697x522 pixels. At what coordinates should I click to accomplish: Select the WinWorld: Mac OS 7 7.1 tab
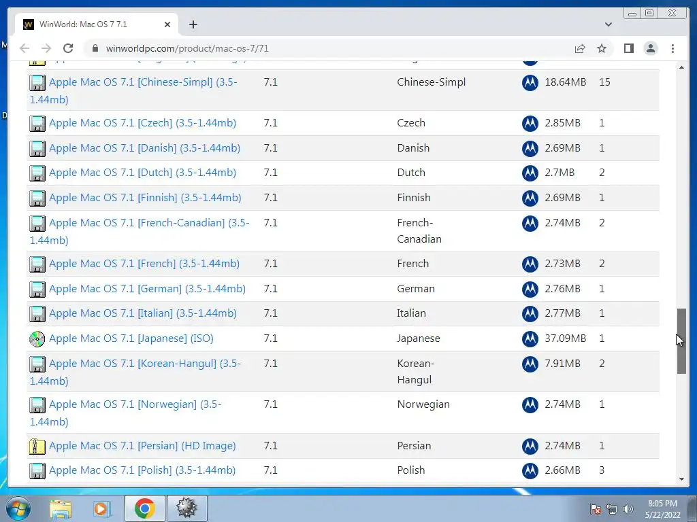tap(97, 24)
